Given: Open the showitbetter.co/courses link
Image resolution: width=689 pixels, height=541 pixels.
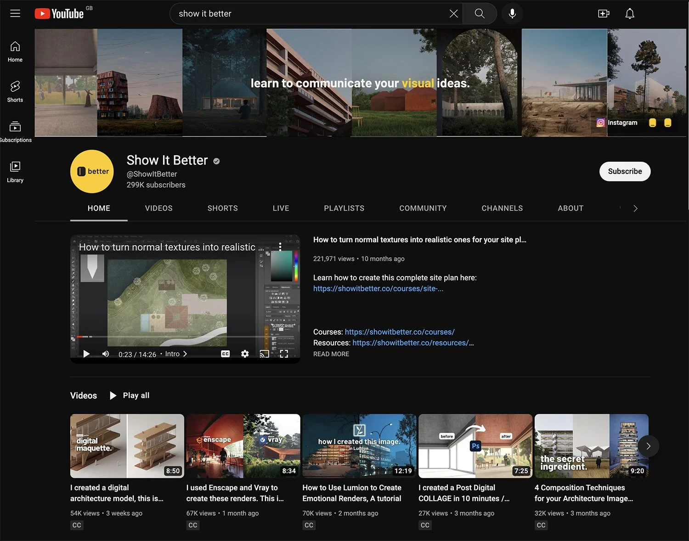Looking at the screenshot, I should click(400, 332).
